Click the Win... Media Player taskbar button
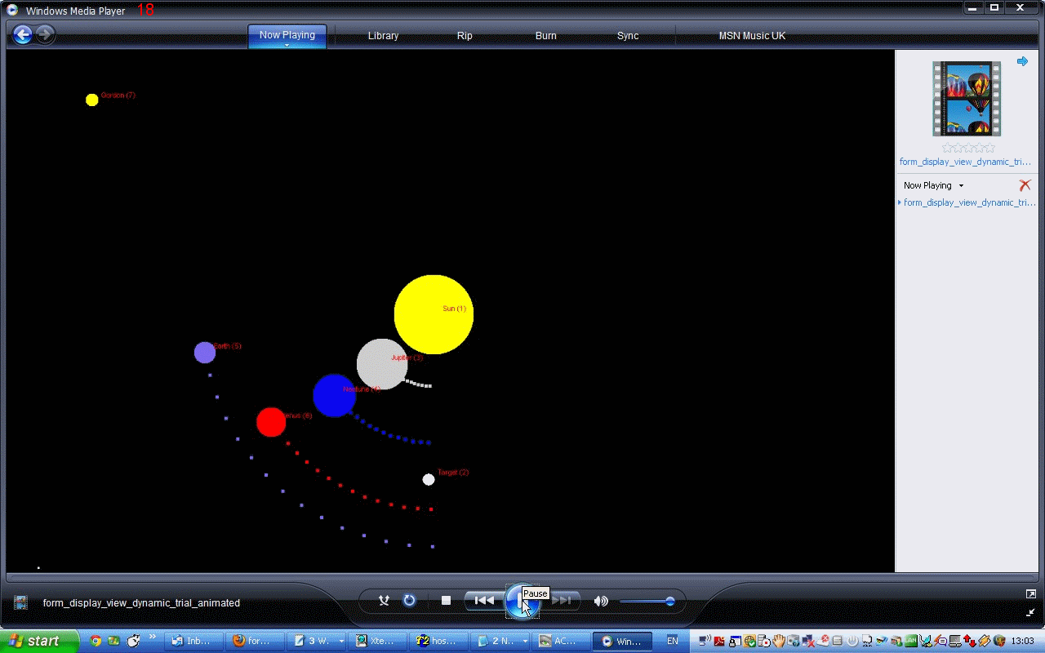 [x=622, y=641]
